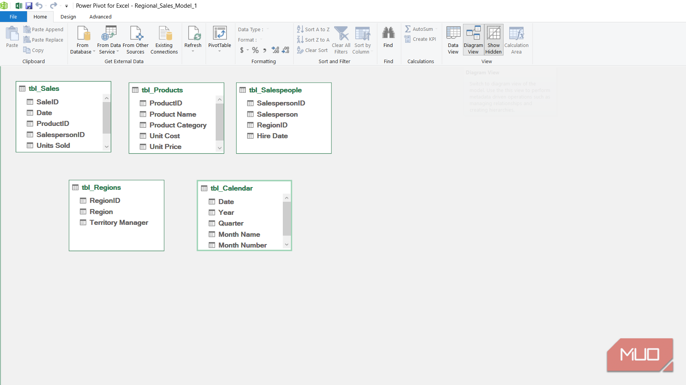This screenshot has width=686, height=385.
Task: Open the From Database import icon
Action: pyautogui.click(x=83, y=34)
